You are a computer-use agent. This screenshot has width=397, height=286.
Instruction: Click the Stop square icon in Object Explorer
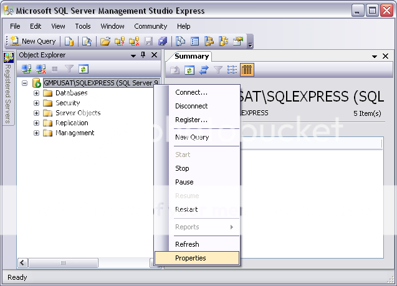pyautogui.click(x=55, y=69)
